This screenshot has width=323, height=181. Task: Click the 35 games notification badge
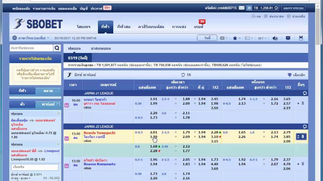coord(202,22)
